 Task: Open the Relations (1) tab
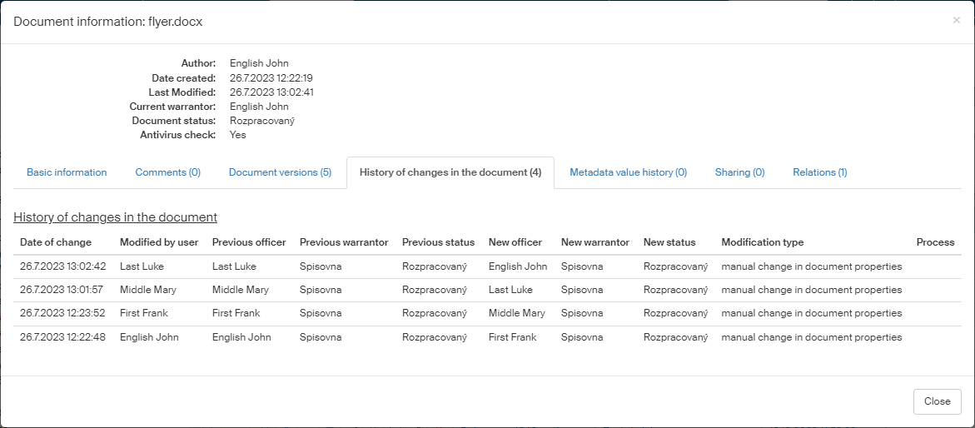click(x=819, y=172)
